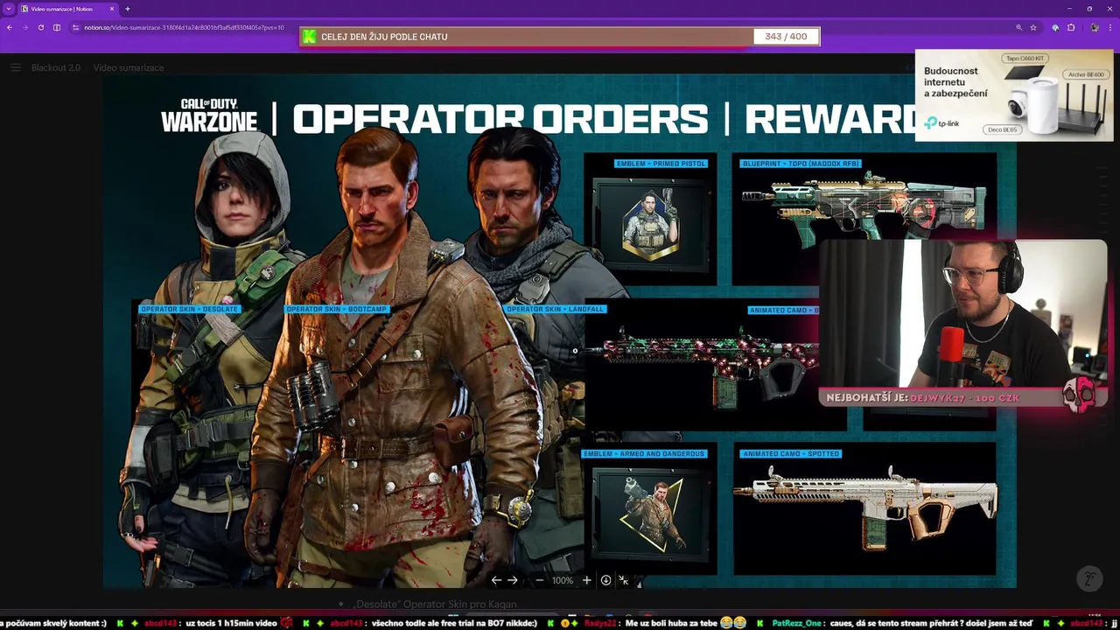Screen dimensions: 1120x630
Task: Open browser zoom indicator in address bar
Action: (x=1018, y=27)
